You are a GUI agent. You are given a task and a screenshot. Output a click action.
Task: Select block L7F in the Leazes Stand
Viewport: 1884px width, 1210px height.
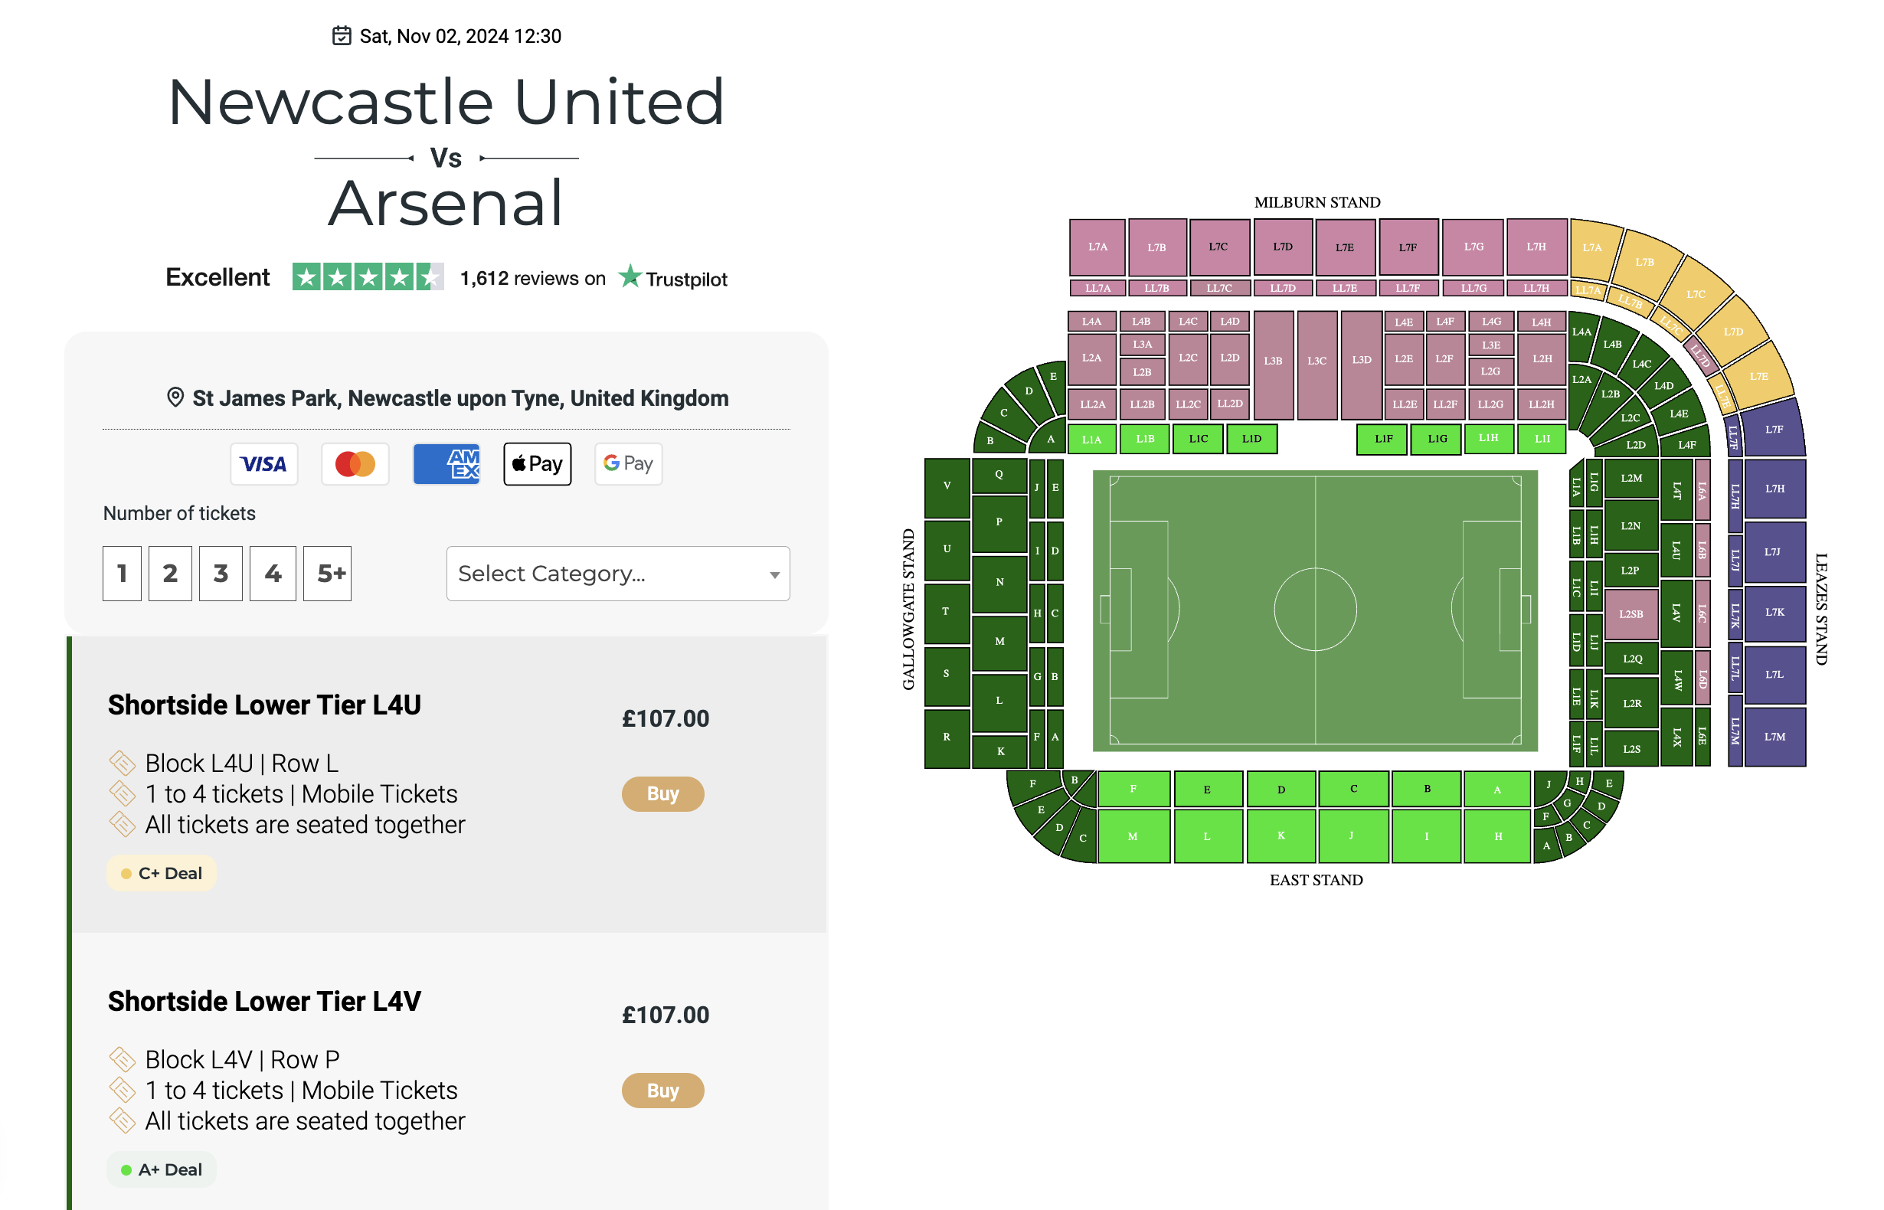1774,429
